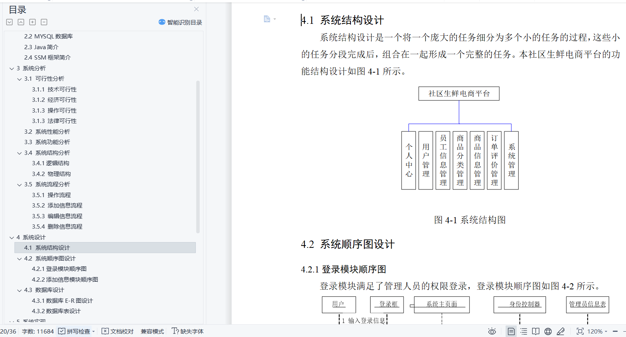Close the 目录 navigation panel
Screen dimensions: 626x337
[x=197, y=9]
